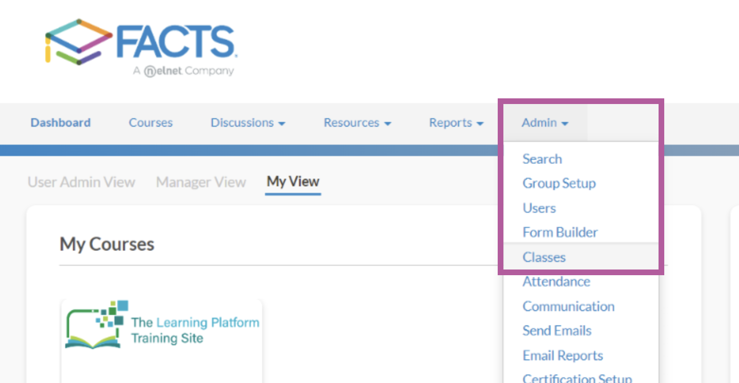The width and height of the screenshot is (739, 383).
Task: Open Email Reports
Action: [x=563, y=355]
